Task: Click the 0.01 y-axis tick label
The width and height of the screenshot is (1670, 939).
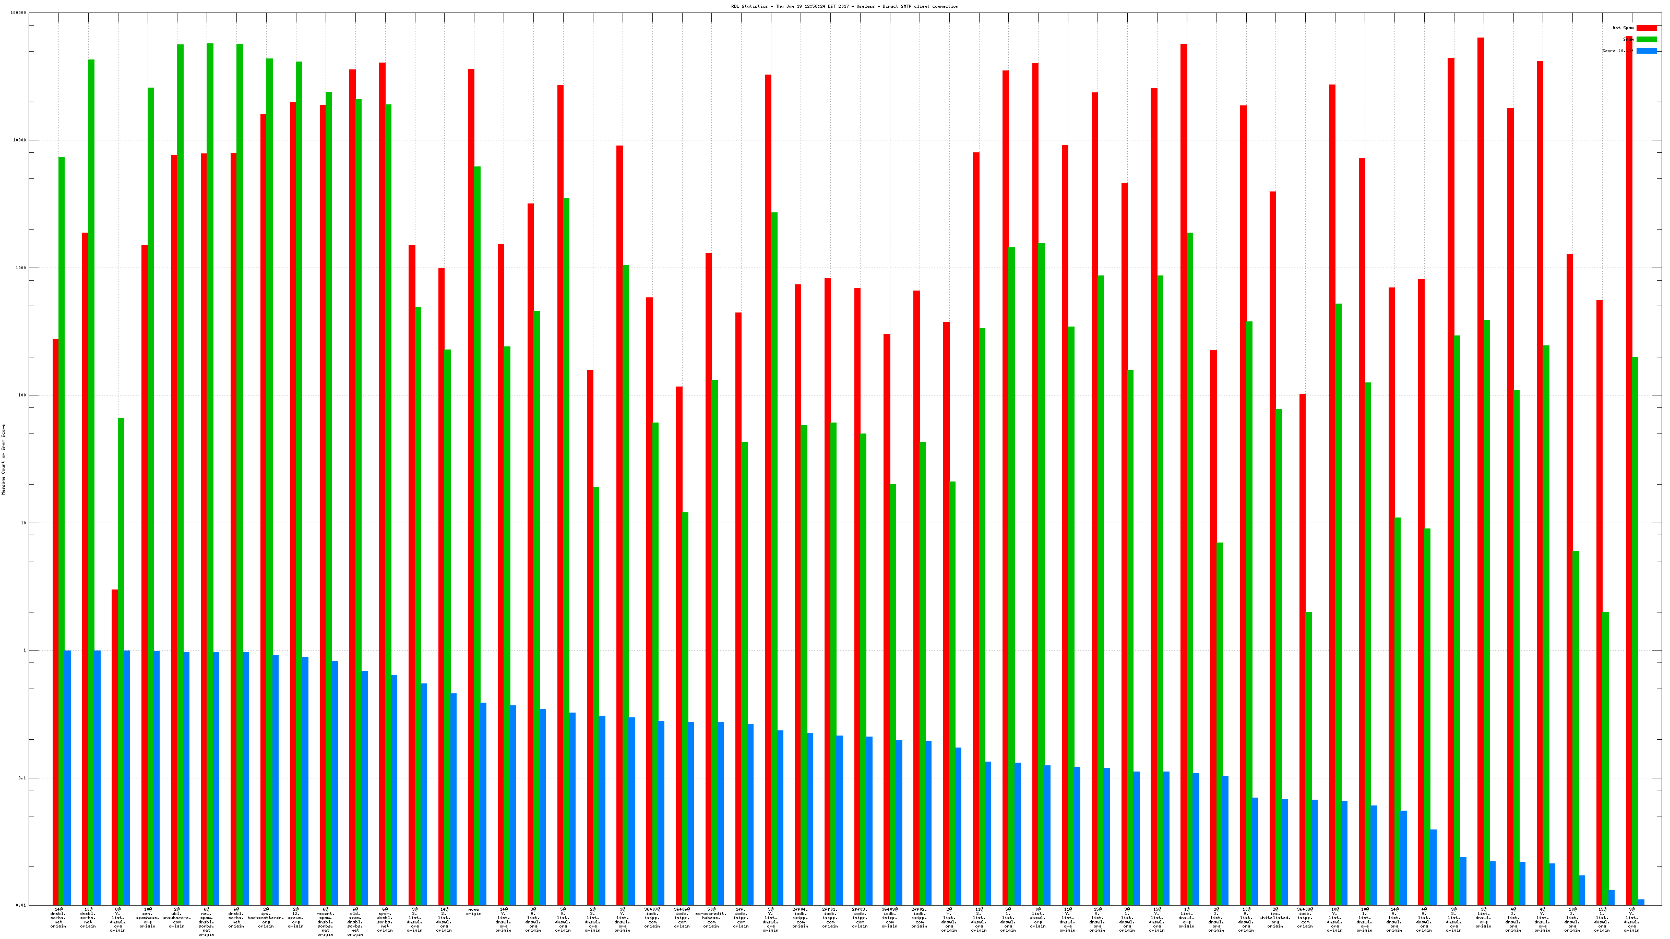Action: click(20, 905)
